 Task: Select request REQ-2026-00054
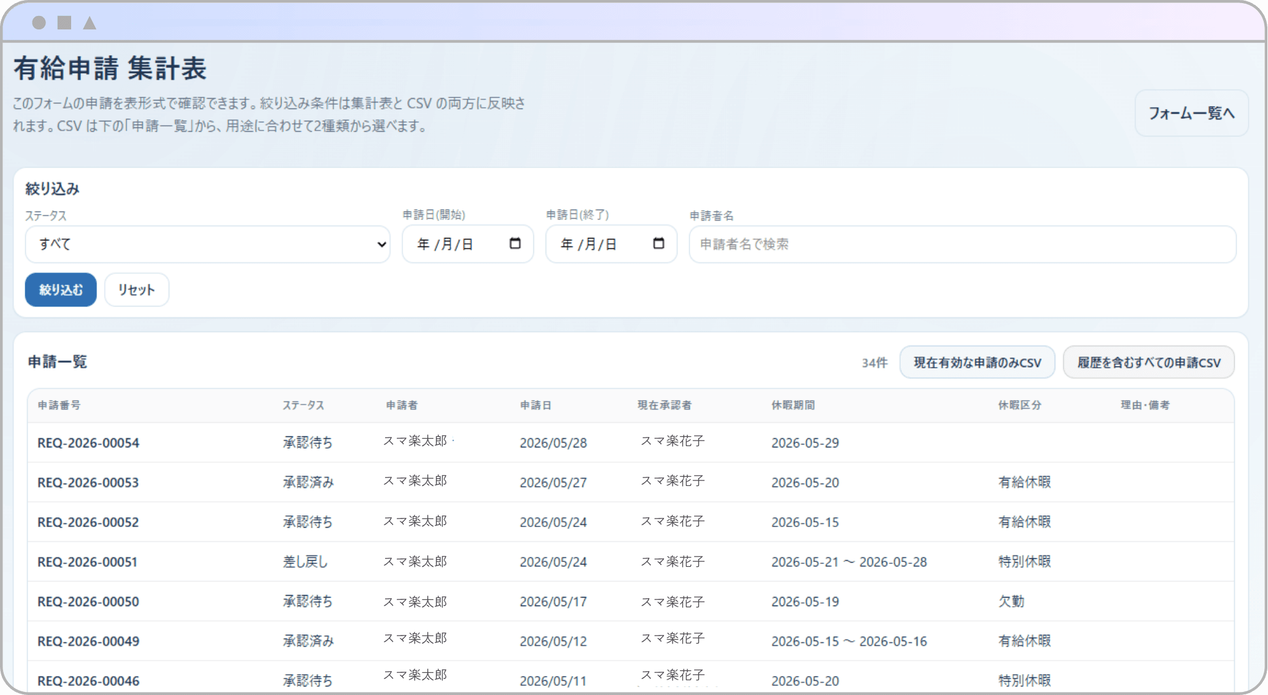[88, 442]
